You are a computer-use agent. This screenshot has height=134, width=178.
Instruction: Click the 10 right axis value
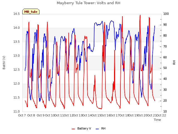click(x=165, y=111)
